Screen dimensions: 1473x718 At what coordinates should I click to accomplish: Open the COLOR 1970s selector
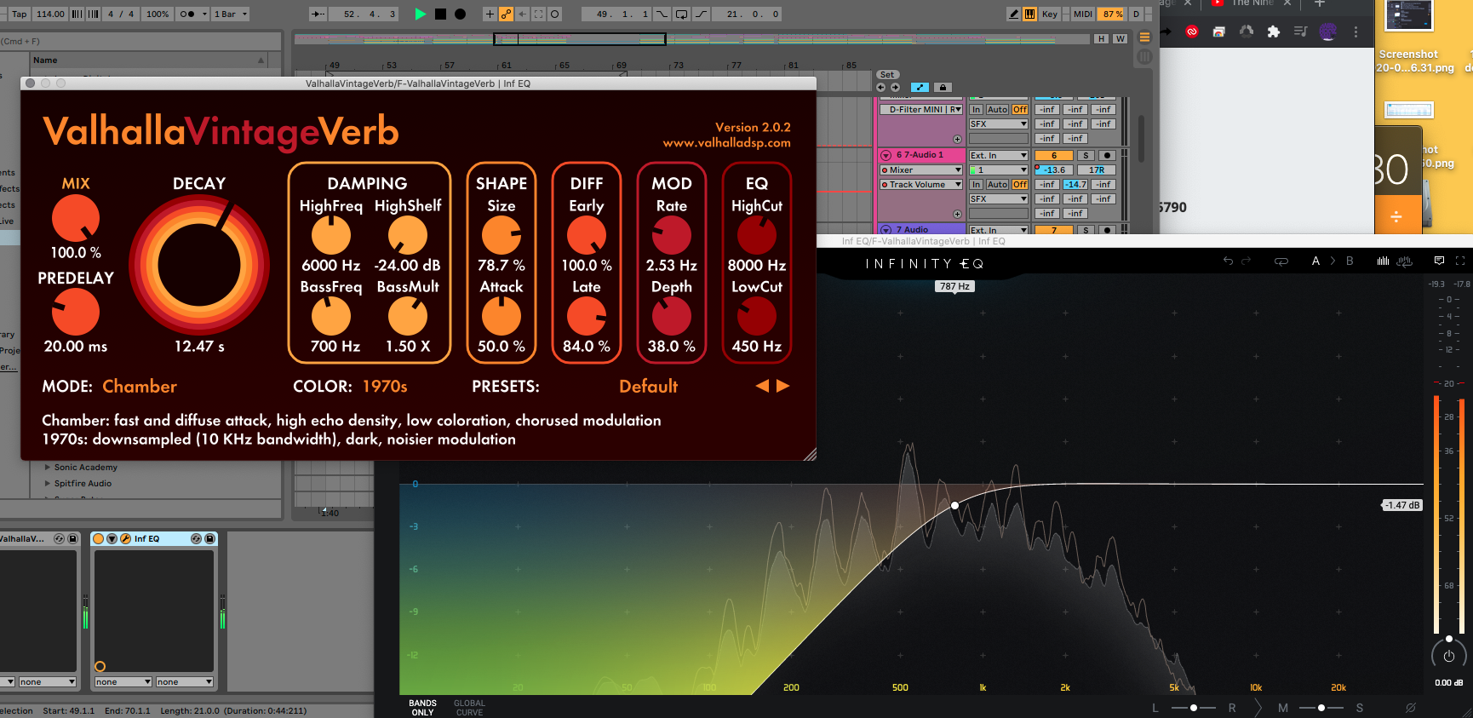[385, 387]
